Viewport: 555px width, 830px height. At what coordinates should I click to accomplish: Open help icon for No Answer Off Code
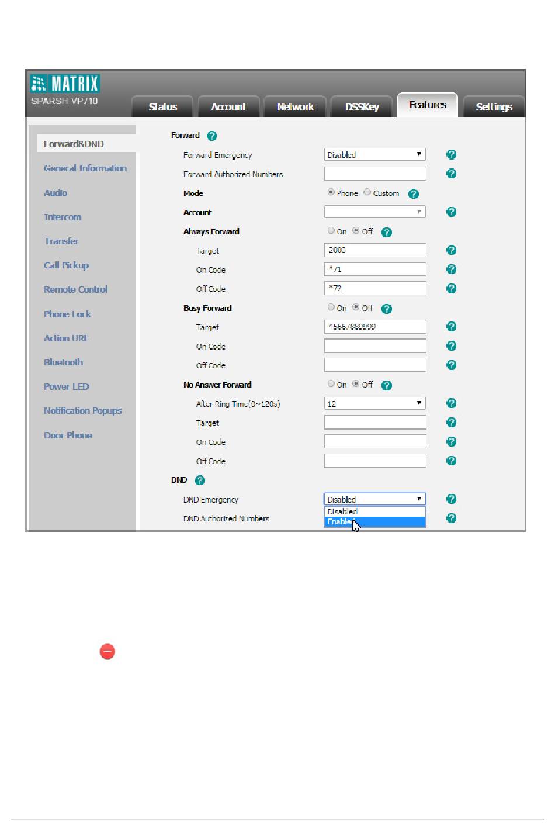pyautogui.click(x=451, y=461)
